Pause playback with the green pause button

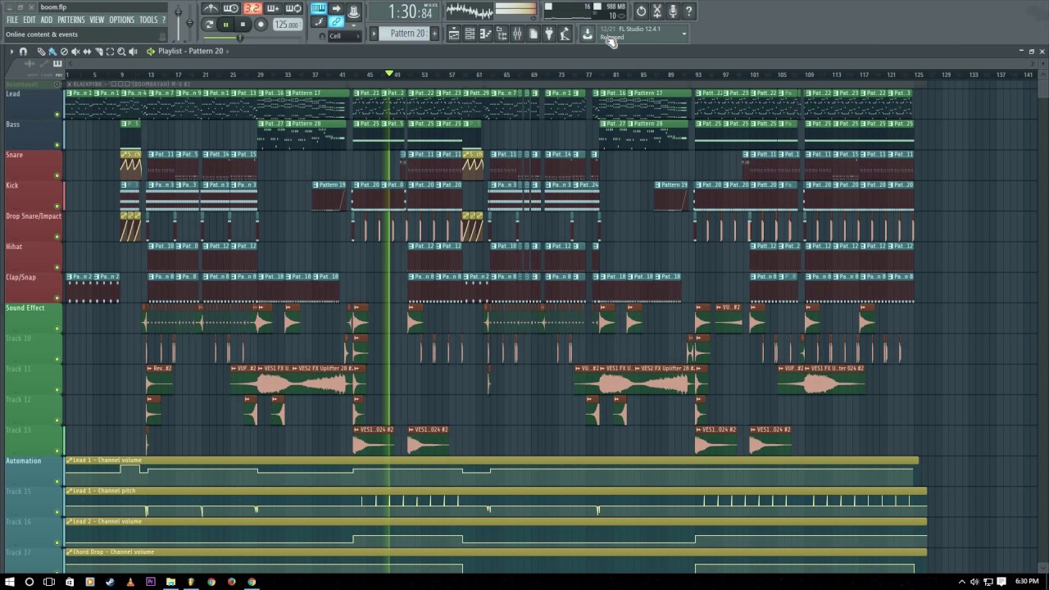(226, 25)
